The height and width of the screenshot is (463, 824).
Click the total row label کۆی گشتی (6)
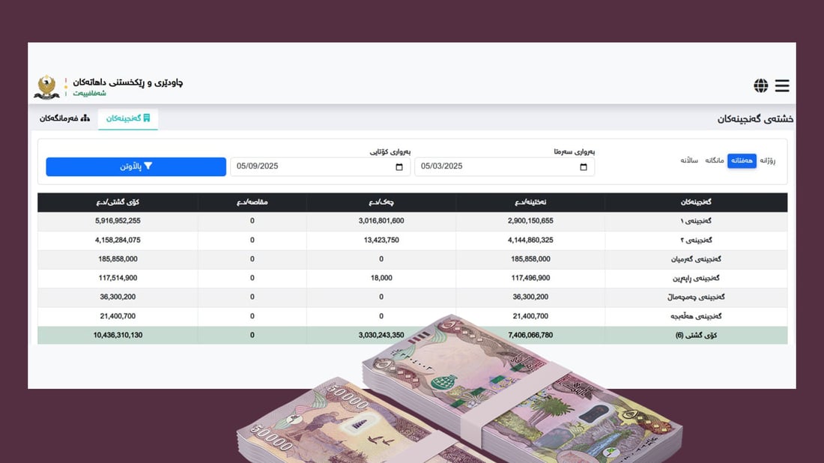(x=696, y=336)
